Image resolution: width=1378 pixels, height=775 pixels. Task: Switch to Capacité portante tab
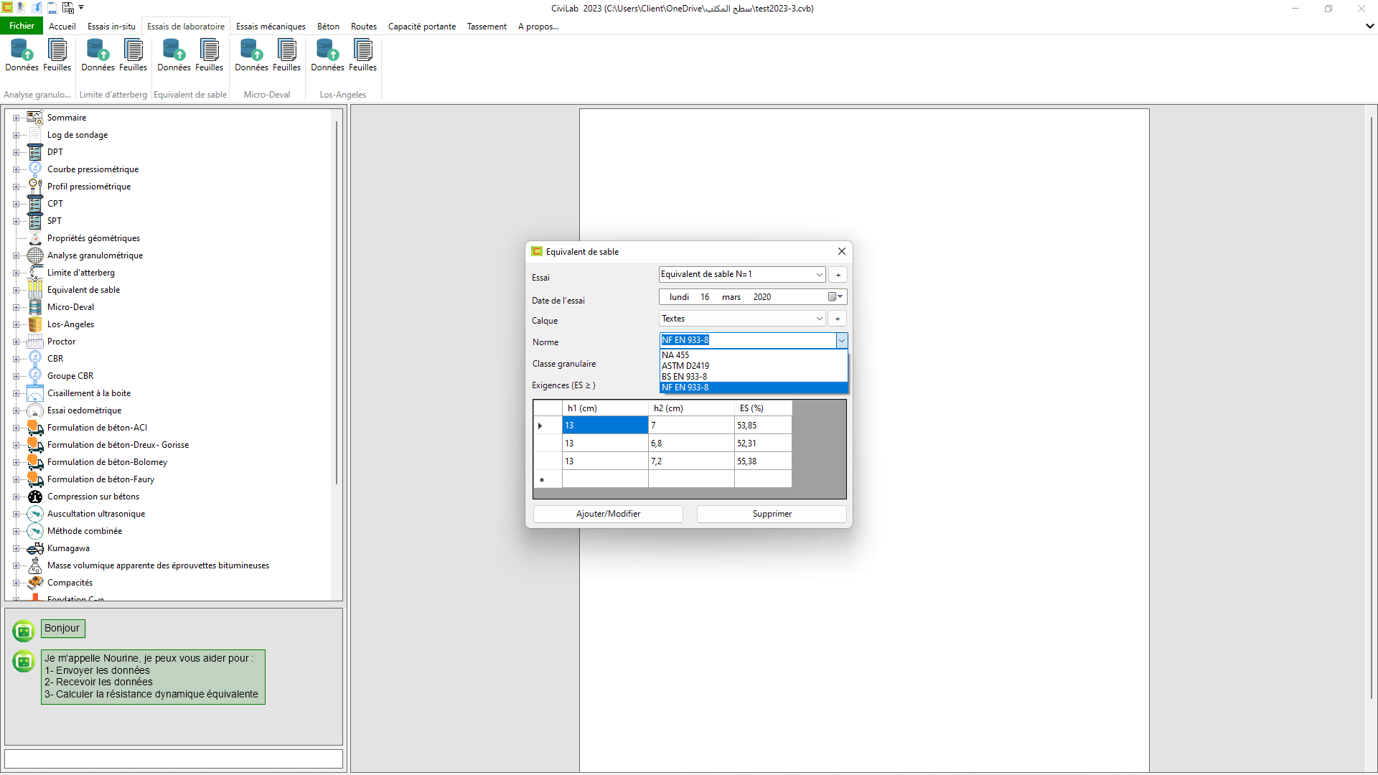tap(422, 27)
